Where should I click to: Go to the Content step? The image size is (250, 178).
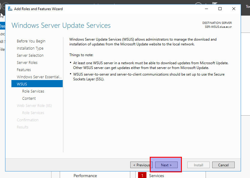click(29, 98)
